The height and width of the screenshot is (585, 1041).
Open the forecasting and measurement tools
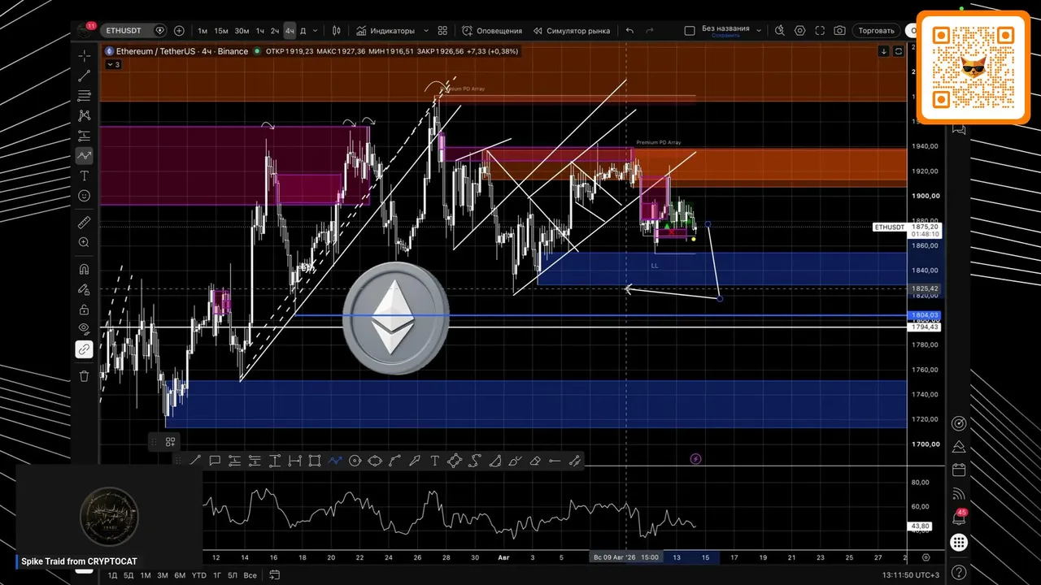[x=85, y=136]
